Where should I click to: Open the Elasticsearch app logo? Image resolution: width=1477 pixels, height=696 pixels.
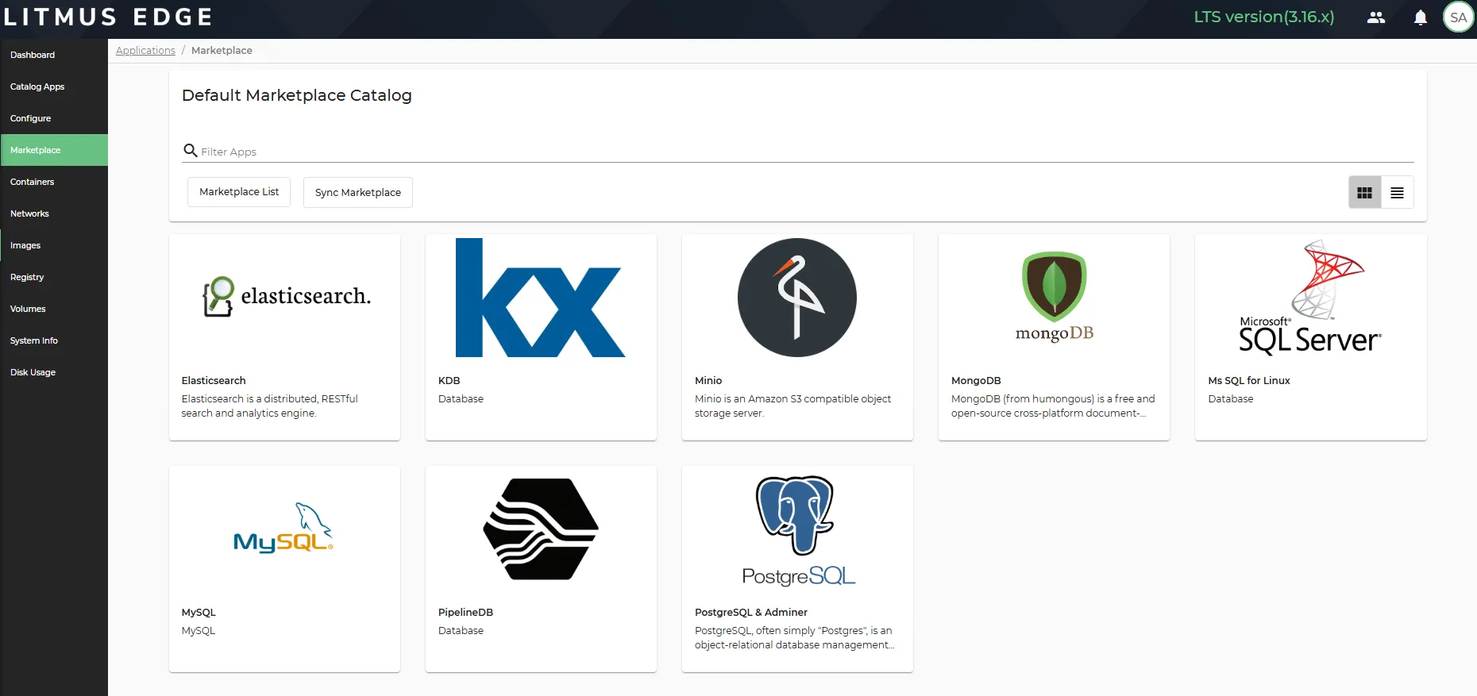285,297
